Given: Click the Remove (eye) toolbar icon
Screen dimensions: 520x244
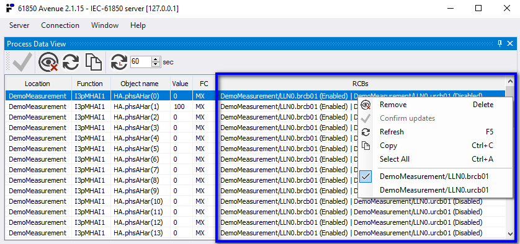Looking at the screenshot, I should (x=48, y=62).
